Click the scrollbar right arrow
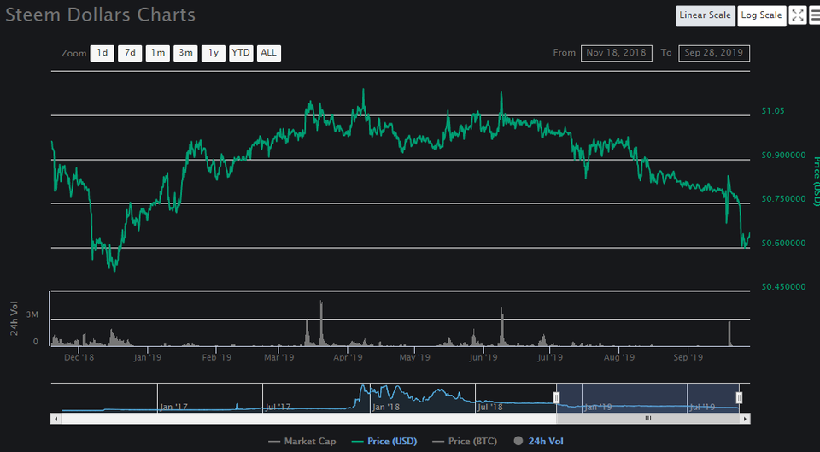 coord(746,418)
